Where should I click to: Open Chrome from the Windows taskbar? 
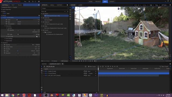click(x=13, y=95)
